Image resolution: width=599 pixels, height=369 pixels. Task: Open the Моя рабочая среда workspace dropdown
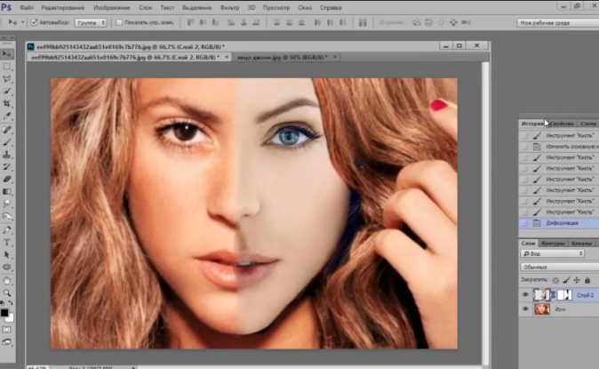tap(558, 23)
